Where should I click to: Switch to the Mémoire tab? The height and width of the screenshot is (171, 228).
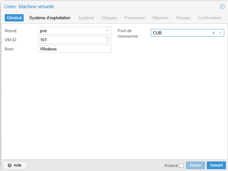(161, 18)
